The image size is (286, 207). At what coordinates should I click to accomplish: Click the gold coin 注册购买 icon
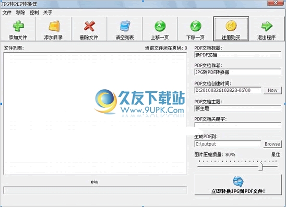[x=231, y=26]
